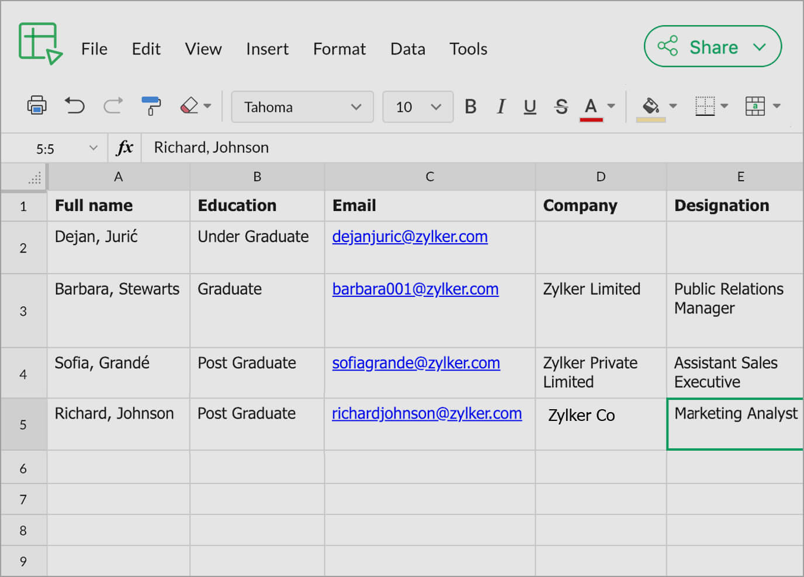The image size is (804, 577).
Task: Click the Undo icon
Action: tap(75, 105)
